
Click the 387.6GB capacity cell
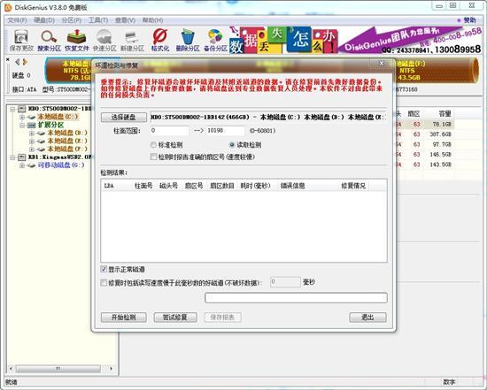pyautogui.click(x=440, y=134)
